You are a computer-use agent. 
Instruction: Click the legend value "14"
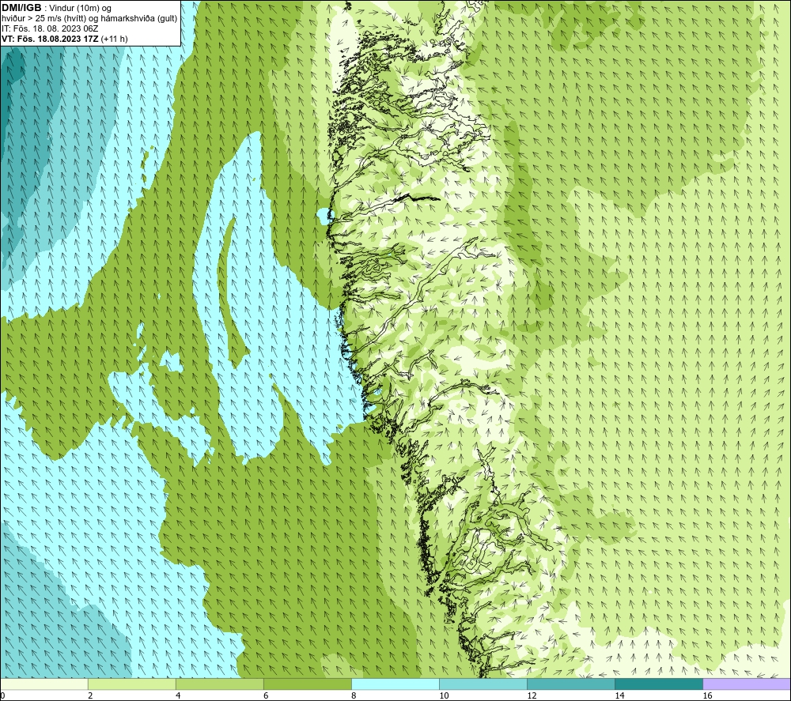coord(619,695)
